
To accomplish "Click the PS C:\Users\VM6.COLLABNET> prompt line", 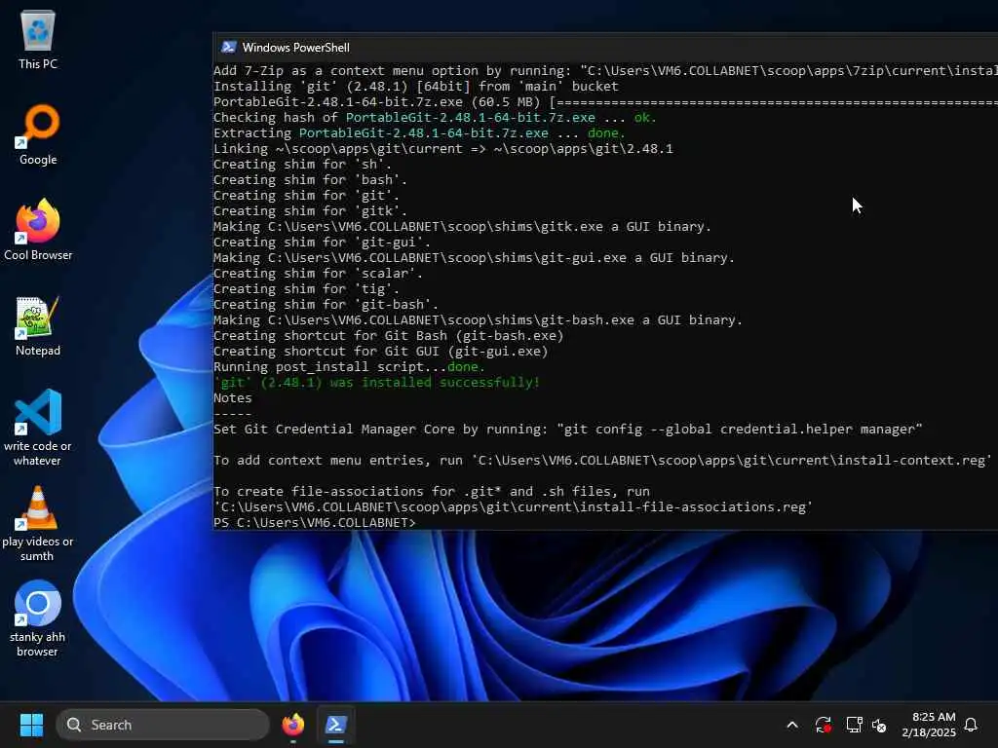I will tap(315, 522).
